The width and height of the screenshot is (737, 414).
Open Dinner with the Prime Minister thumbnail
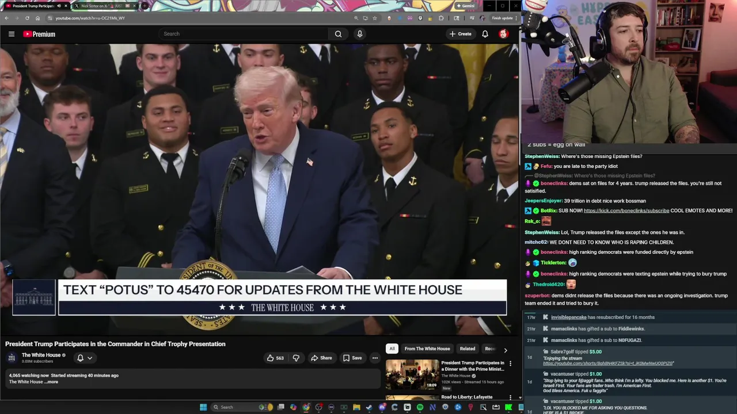pos(412,374)
